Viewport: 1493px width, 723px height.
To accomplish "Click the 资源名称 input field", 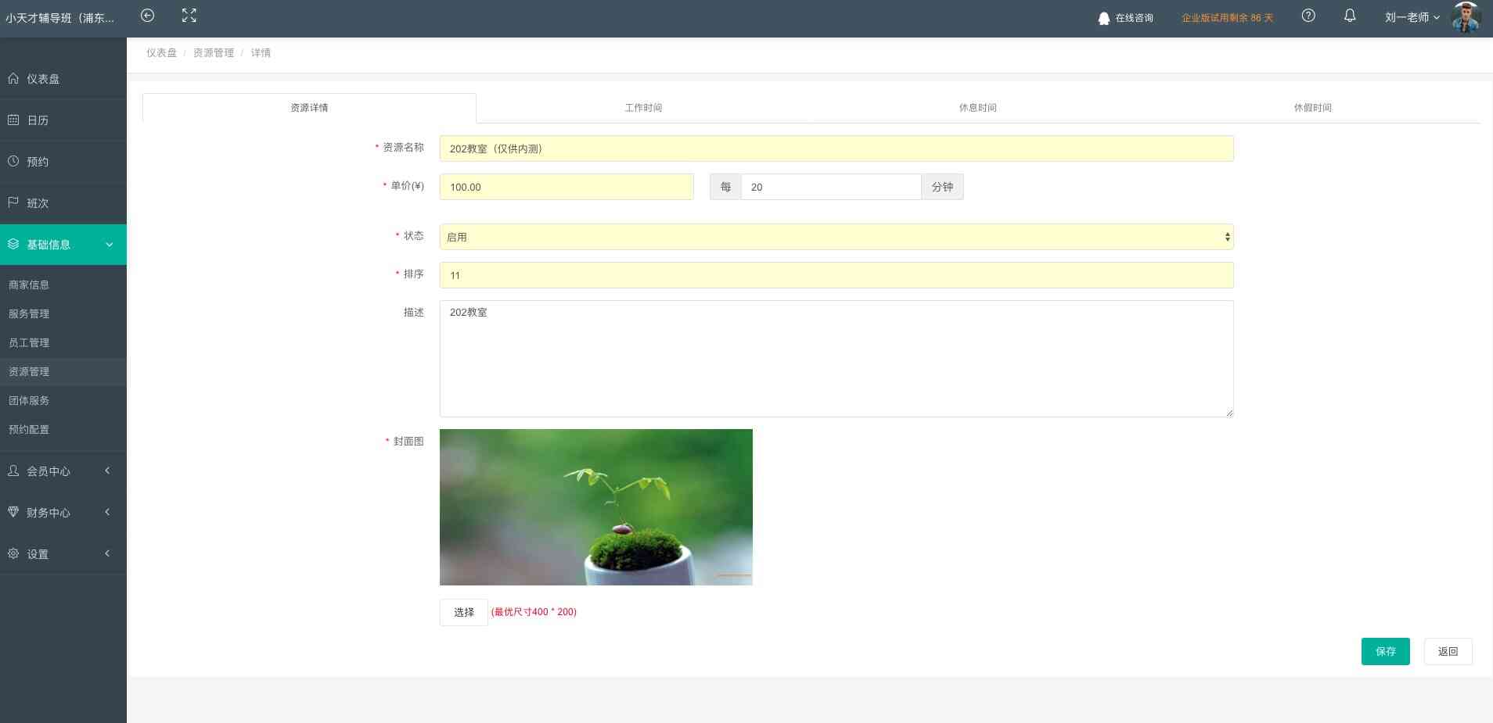I will (836, 149).
